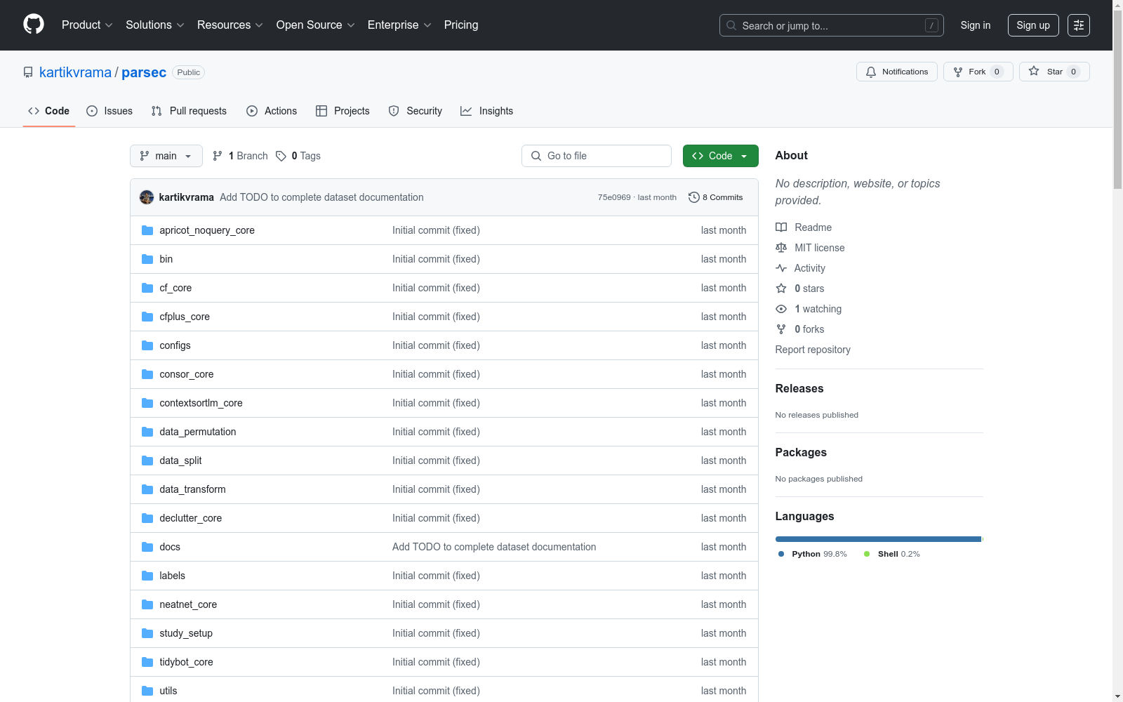Open the apricot_noquery_core folder icon
The image size is (1123, 702).
click(x=147, y=230)
